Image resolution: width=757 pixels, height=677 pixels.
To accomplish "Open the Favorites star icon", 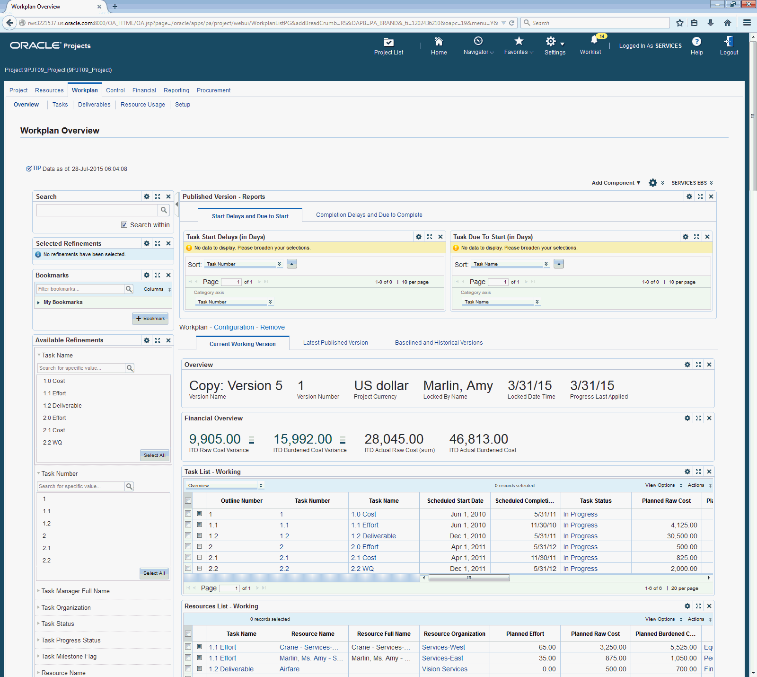I will (519, 41).
